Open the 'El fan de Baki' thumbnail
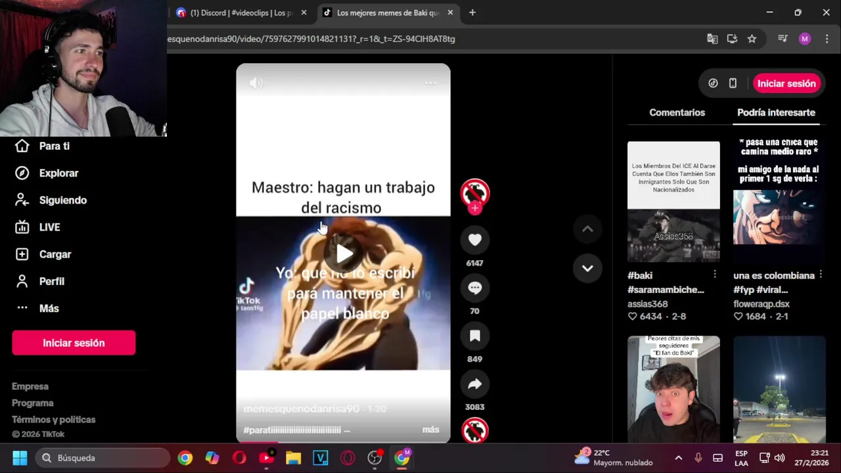 tap(673, 389)
